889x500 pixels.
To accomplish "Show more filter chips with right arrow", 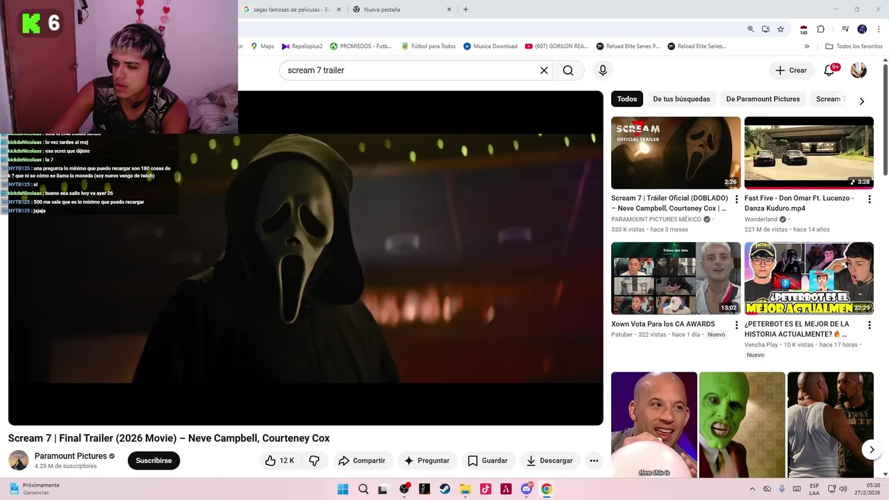I will pos(862,101).
